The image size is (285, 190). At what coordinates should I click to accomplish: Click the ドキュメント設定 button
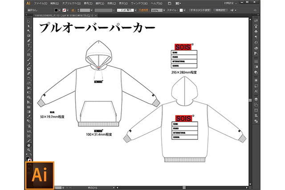click(199, 9)
